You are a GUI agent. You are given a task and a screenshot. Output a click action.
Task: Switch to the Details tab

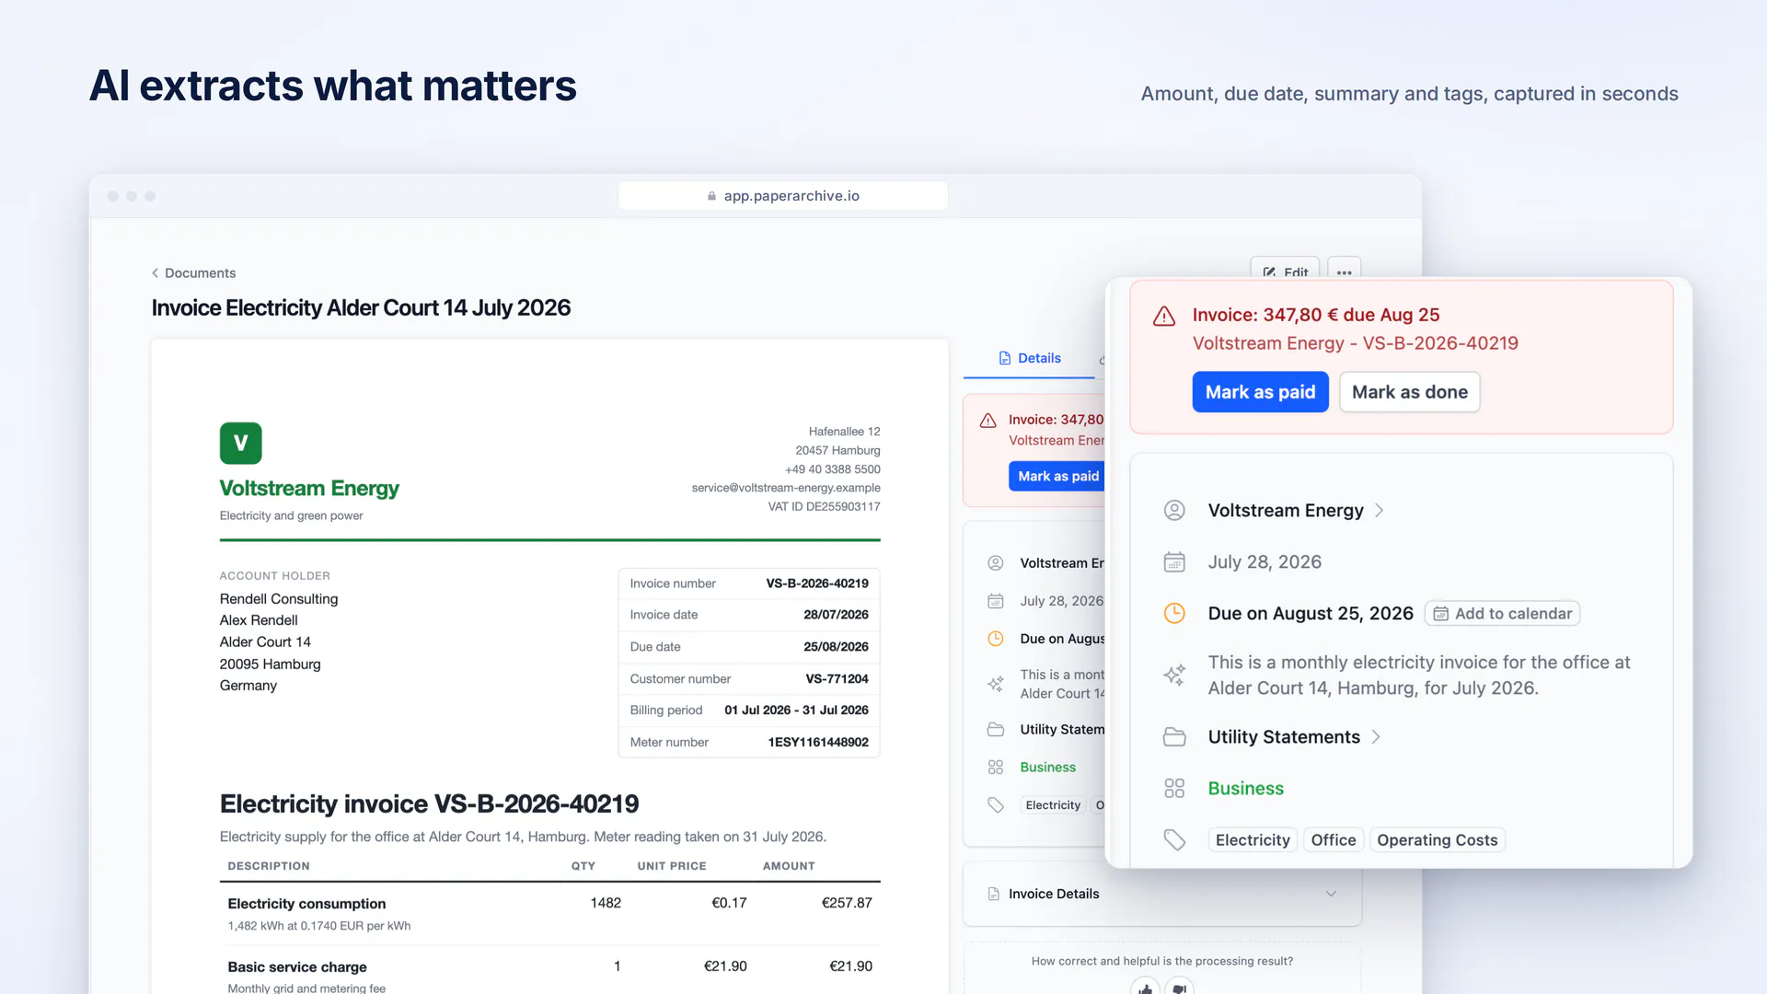[x=1029, y=358]
